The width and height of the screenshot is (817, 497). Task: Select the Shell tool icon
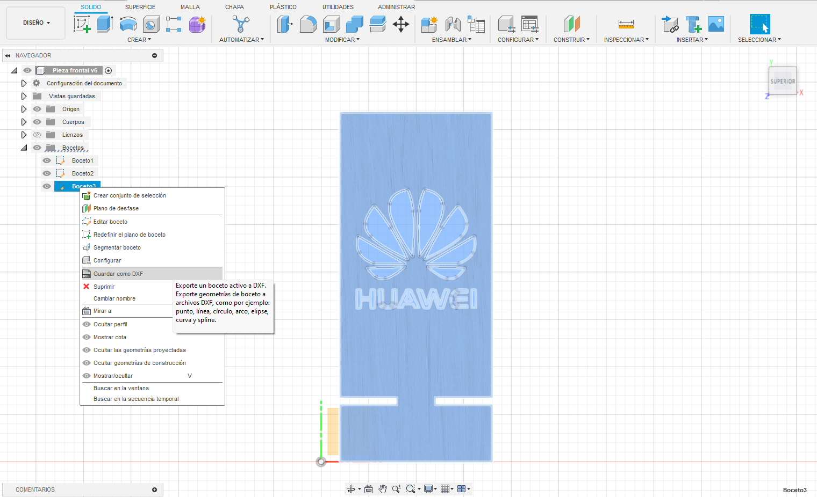[331, 24]
